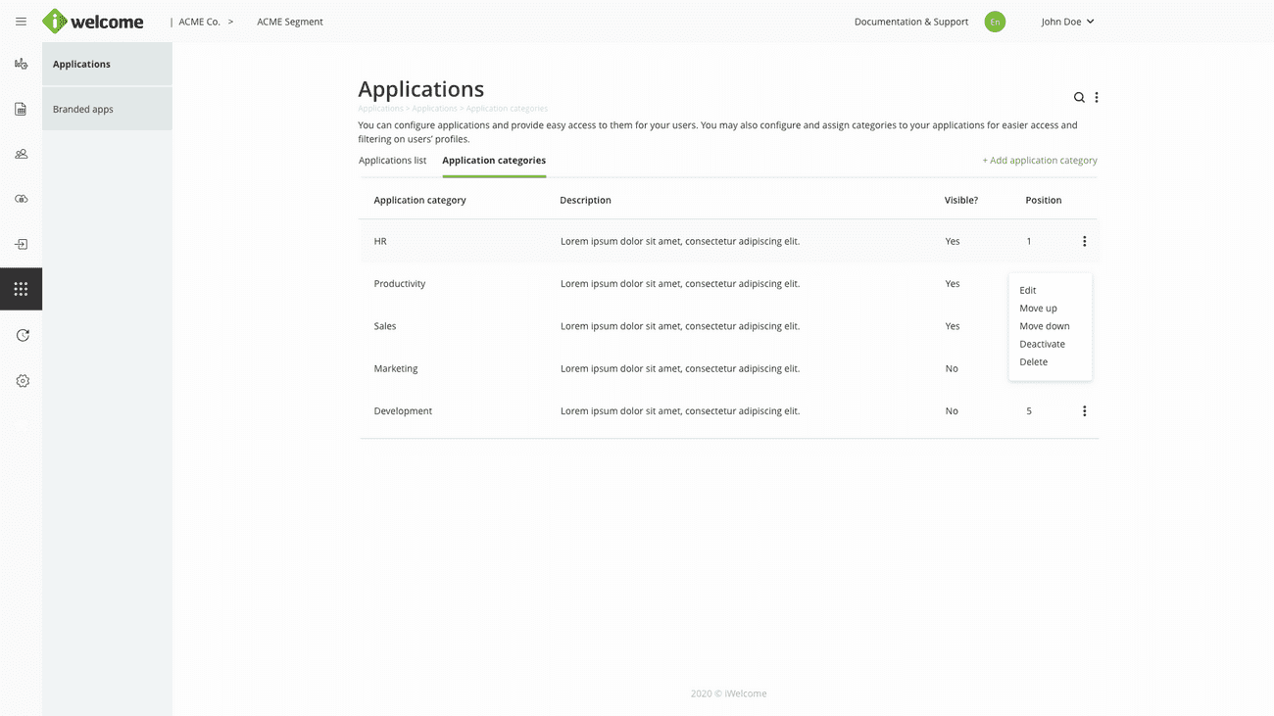The height and width of the screenshot is (716, 1274).
Task: Open the history clock icon in the sidebar
Action: 23,335
